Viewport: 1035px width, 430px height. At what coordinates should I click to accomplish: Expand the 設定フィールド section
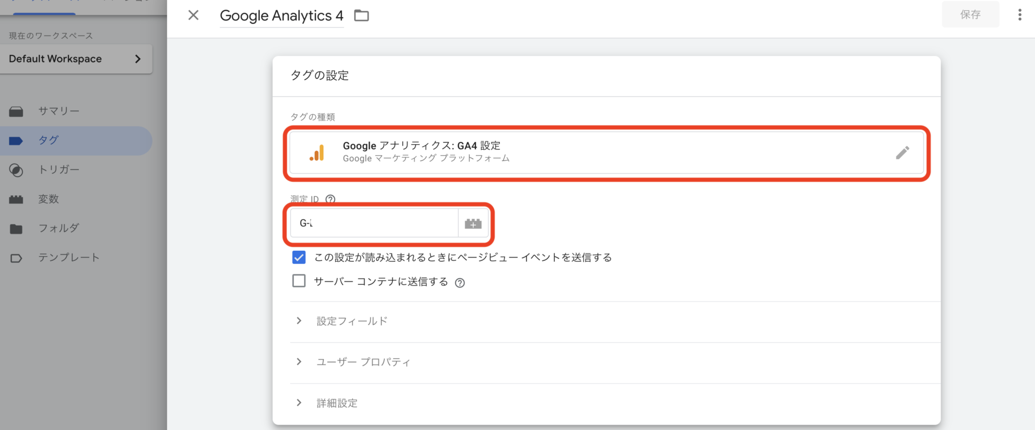[615, 321]
